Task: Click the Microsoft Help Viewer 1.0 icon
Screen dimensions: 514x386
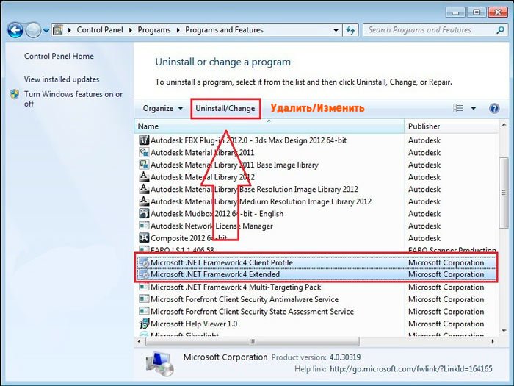Action: tap(144, 324)
